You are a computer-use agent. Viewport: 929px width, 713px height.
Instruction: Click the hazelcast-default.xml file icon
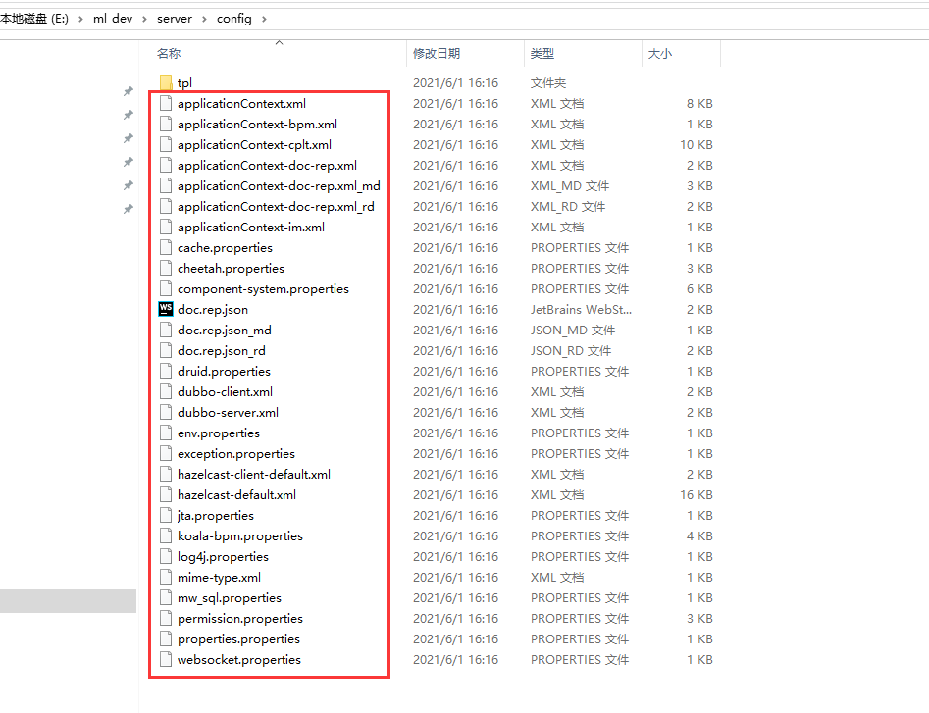166,494
